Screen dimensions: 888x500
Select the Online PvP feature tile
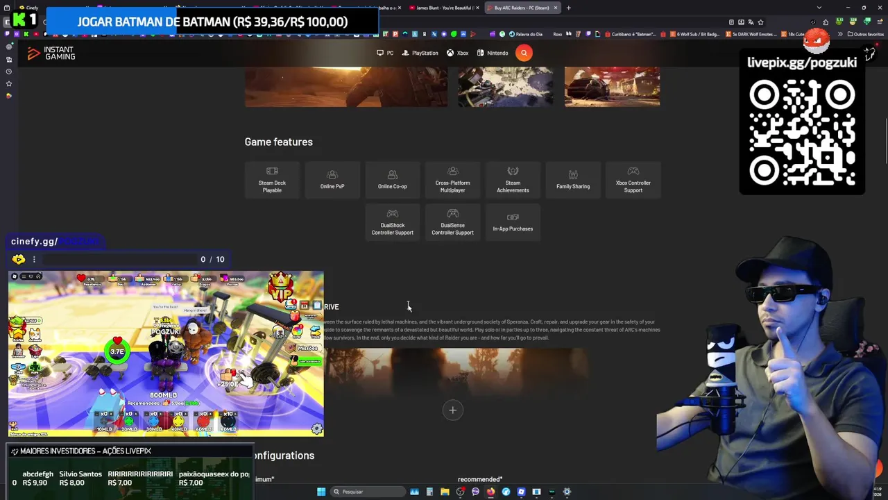point(332,180)
